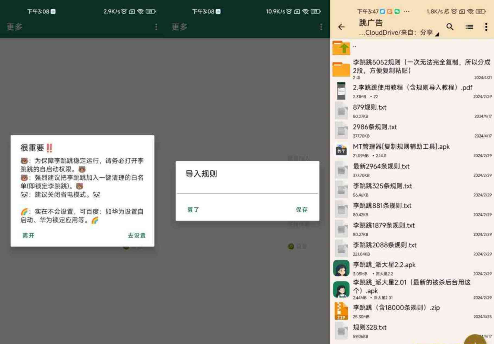The image size is (494, 344).
Task: Tap the 李跳跳_派大星2.01 apk icon
Action: pos(341,289)
